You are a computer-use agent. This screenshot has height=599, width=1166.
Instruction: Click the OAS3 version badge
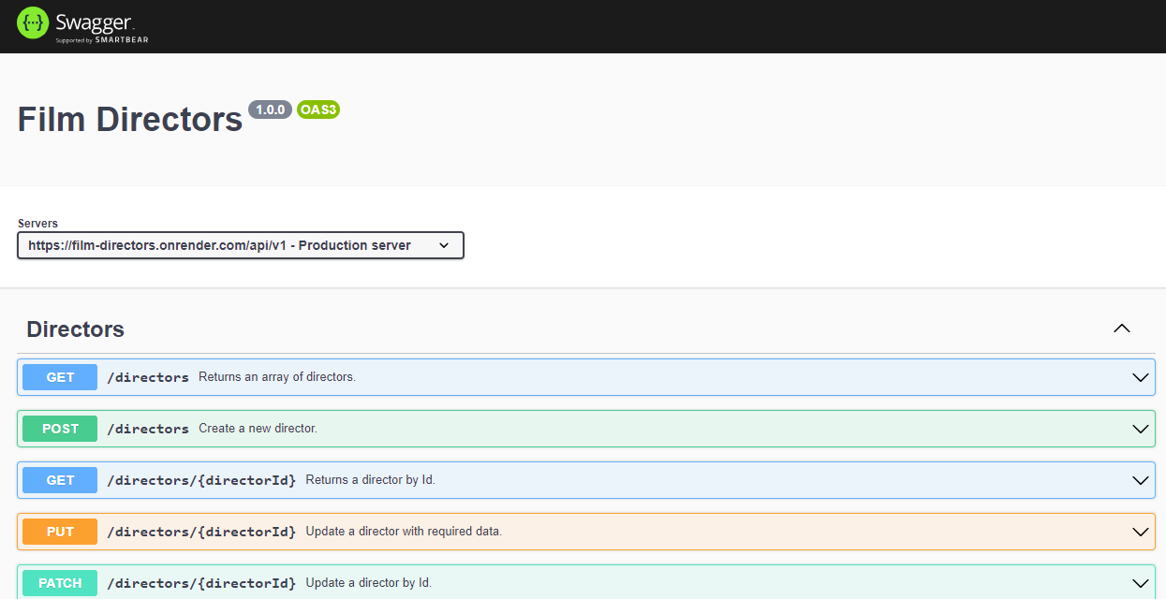pos(317,110)
